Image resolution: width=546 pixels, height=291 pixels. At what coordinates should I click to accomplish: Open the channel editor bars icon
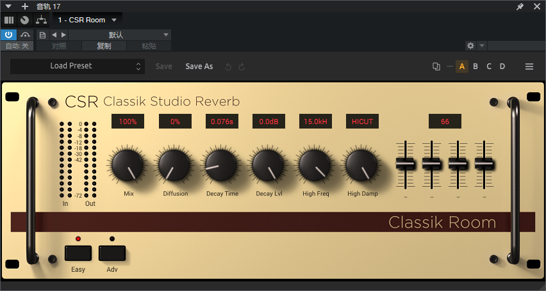(9, 20)
